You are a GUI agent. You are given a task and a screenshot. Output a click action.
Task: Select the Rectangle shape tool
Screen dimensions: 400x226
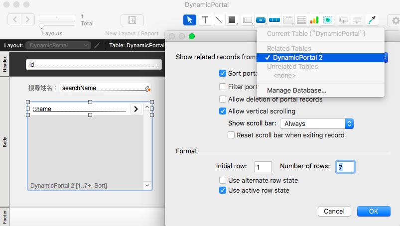[x=232, y=20]
